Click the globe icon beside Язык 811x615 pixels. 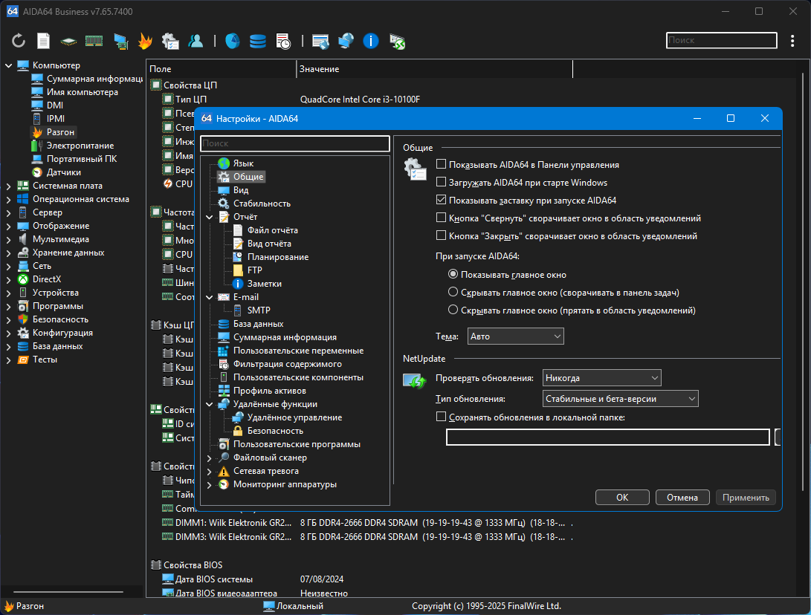click(224, 163)
